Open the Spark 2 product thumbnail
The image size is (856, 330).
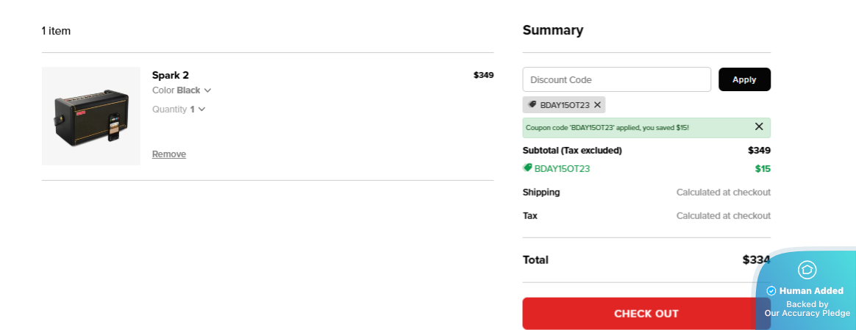click(91, 116)
